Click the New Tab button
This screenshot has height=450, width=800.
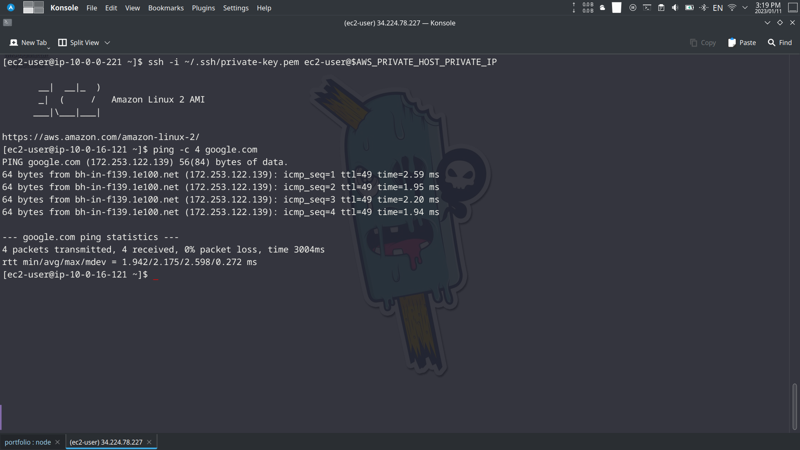(28, 42)
